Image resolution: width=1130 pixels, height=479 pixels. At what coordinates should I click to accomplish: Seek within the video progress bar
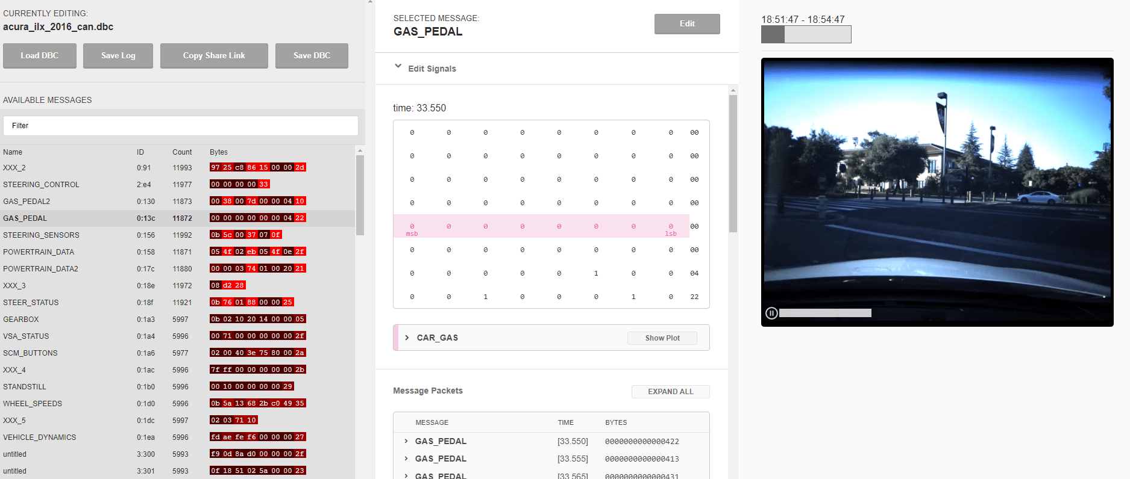pos(824,313)
